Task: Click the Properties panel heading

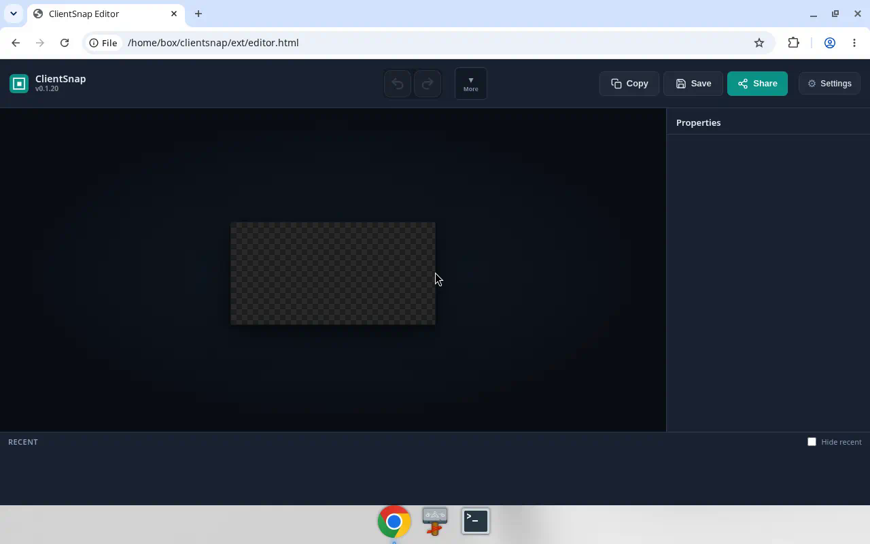Action: click(698, 123)
